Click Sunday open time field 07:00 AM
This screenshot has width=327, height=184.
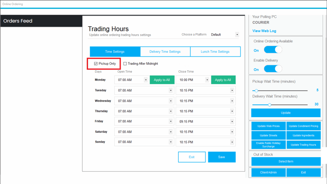click(144, 142)
